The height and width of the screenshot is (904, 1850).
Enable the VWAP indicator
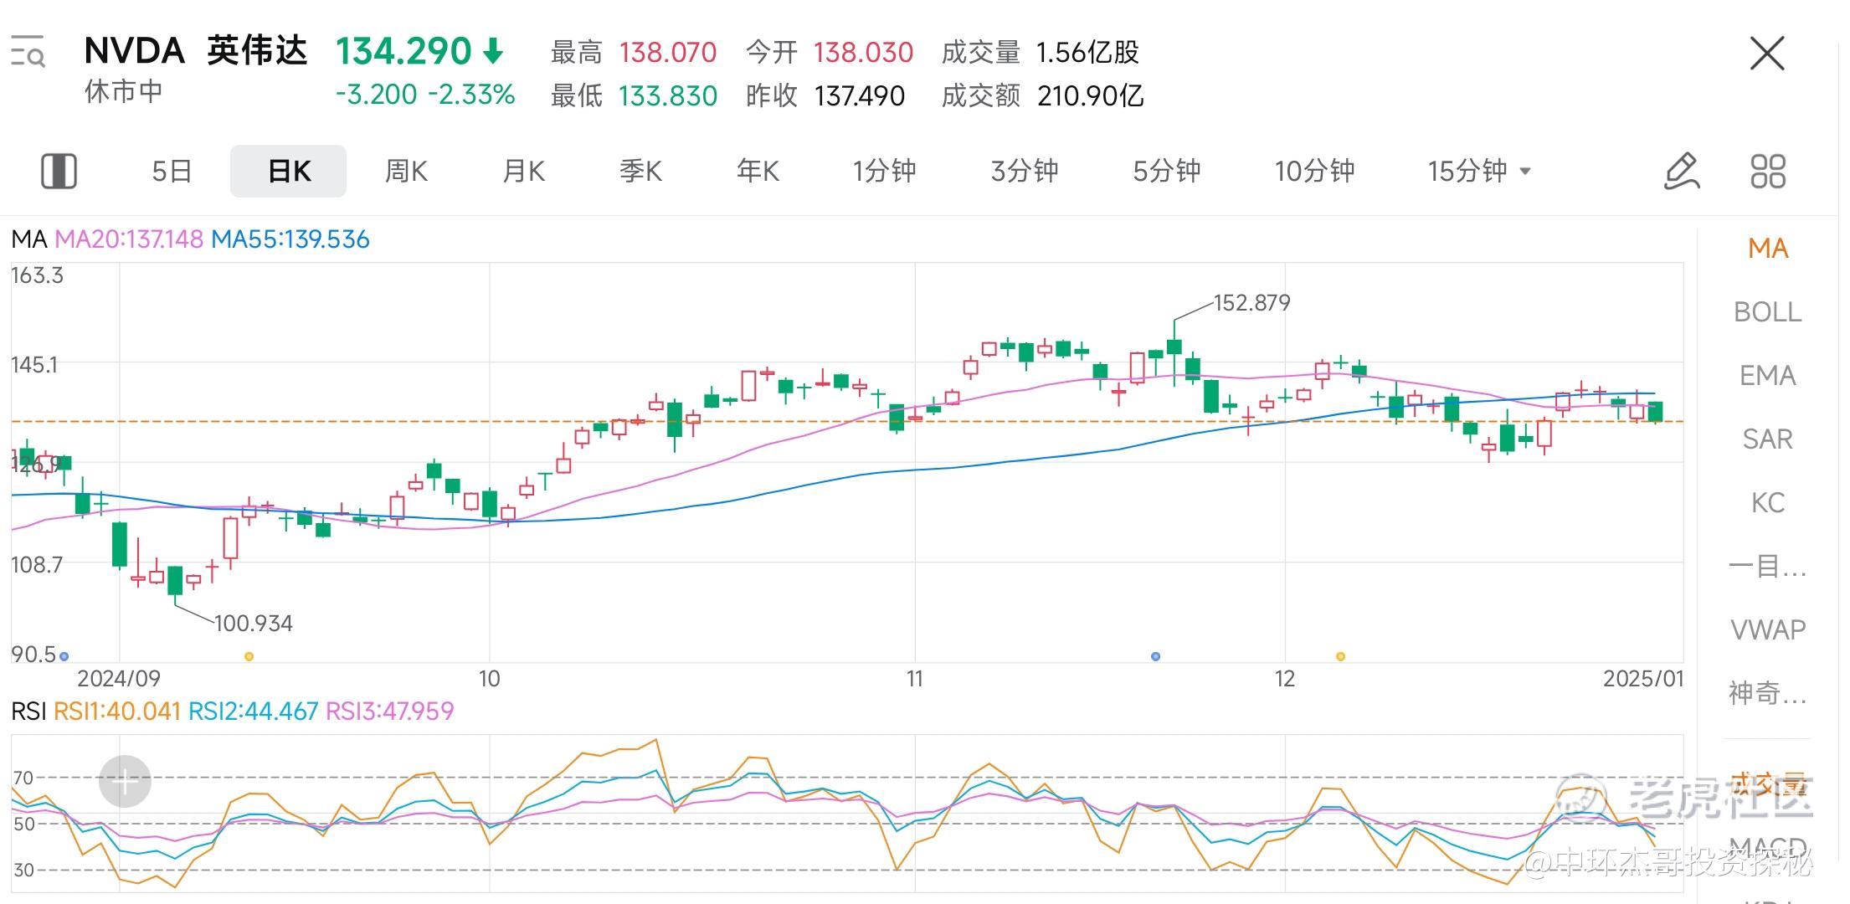[x=1768, y=629]
